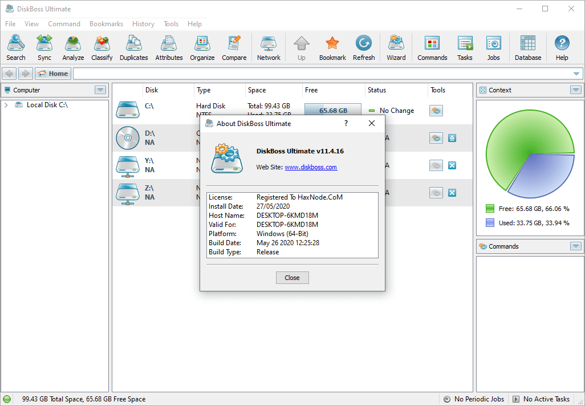Select the blue Used legend swatch

pyautogui.click(x=490, y=223)
